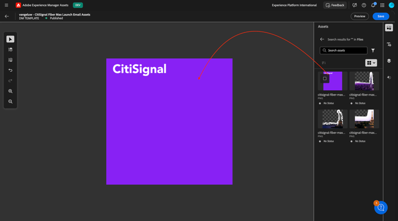Click the DEV environment badge
The height and width of the screenshot is (221, 398).
pos(77,5)
